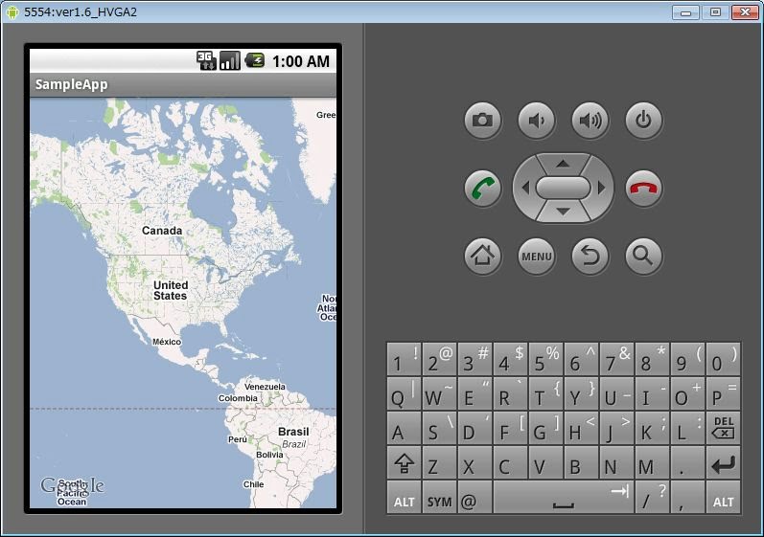The height and width of the screenshot is (537, 764).
Task: Toggle the left ALT key
Action: (x=404, y=499)
